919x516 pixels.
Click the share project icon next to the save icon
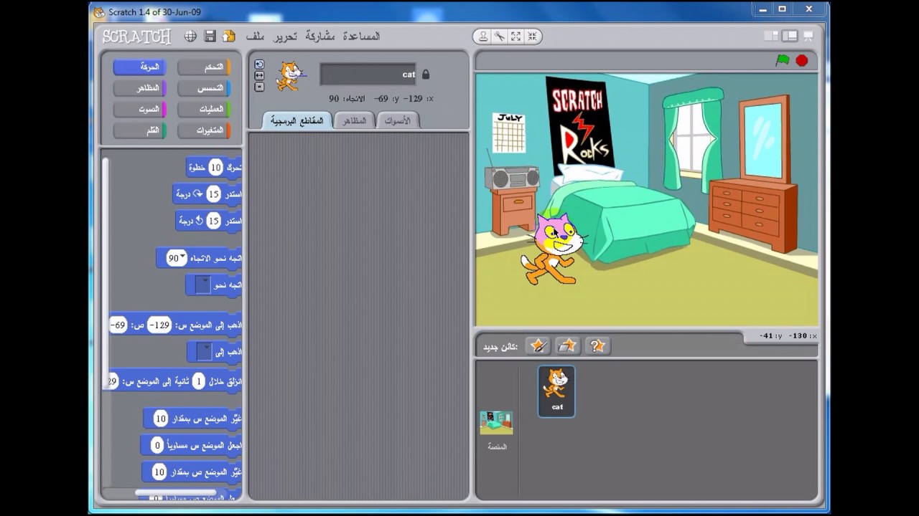[229, 36]
